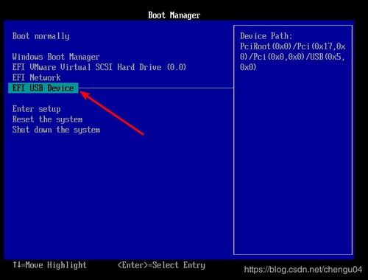The width and height of the screenshot is (368, 280).
Task: Click the final 0x0) line of device path
Action: [248, 67]
